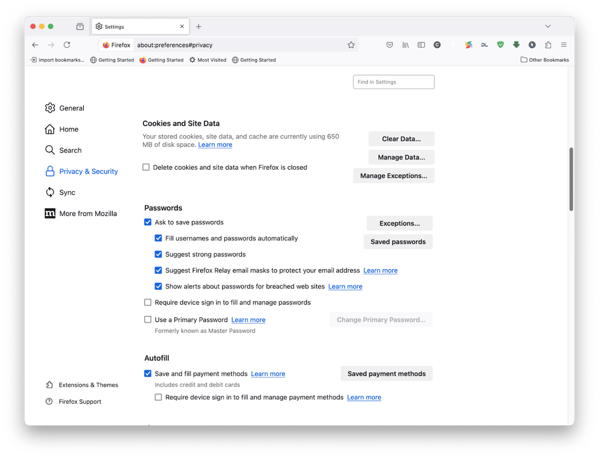The width and height of the screenshot is (599, 458).
Task: Click the green download arrow extension
Action: pyautogui.click(x=516, y=45)
